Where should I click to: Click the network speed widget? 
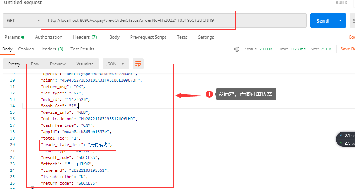tap(346, 139)
